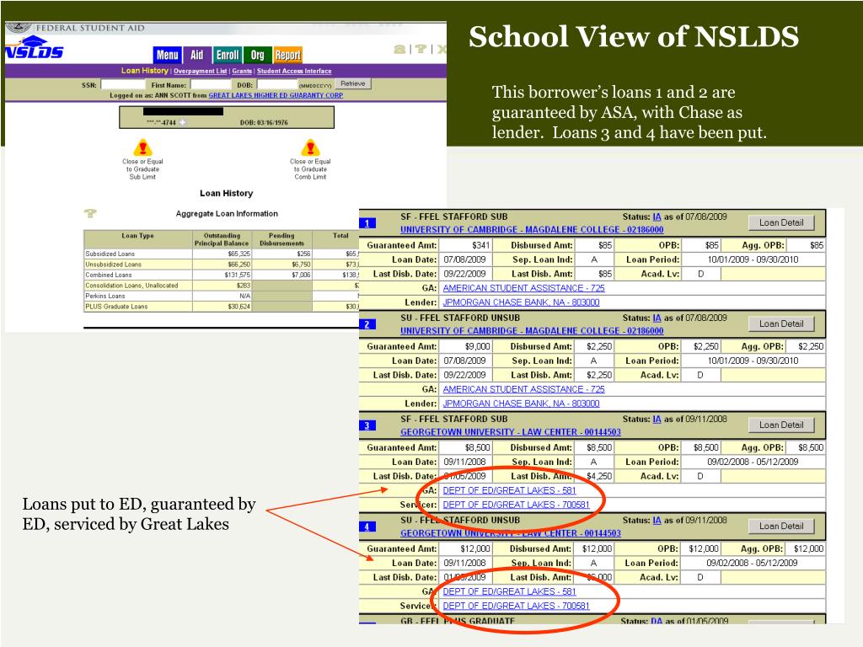Click the Sub Limit warning icon
This screenshot has width=863, height=647.
click(x=143, y=147)
